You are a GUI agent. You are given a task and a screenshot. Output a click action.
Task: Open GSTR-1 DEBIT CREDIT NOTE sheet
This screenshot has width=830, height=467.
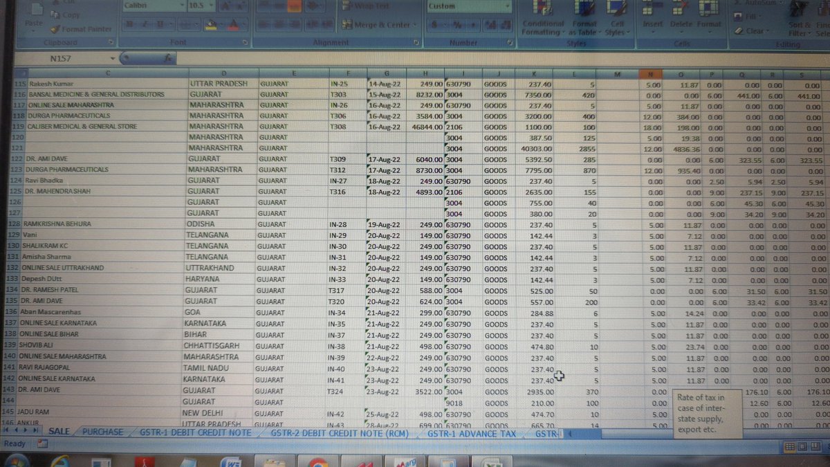(195, 432)
